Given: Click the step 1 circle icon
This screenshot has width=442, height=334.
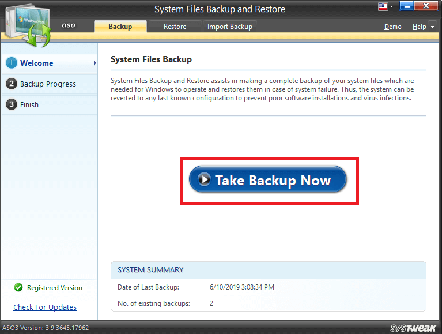Looking at the screenshot, I should coord(12,63).
